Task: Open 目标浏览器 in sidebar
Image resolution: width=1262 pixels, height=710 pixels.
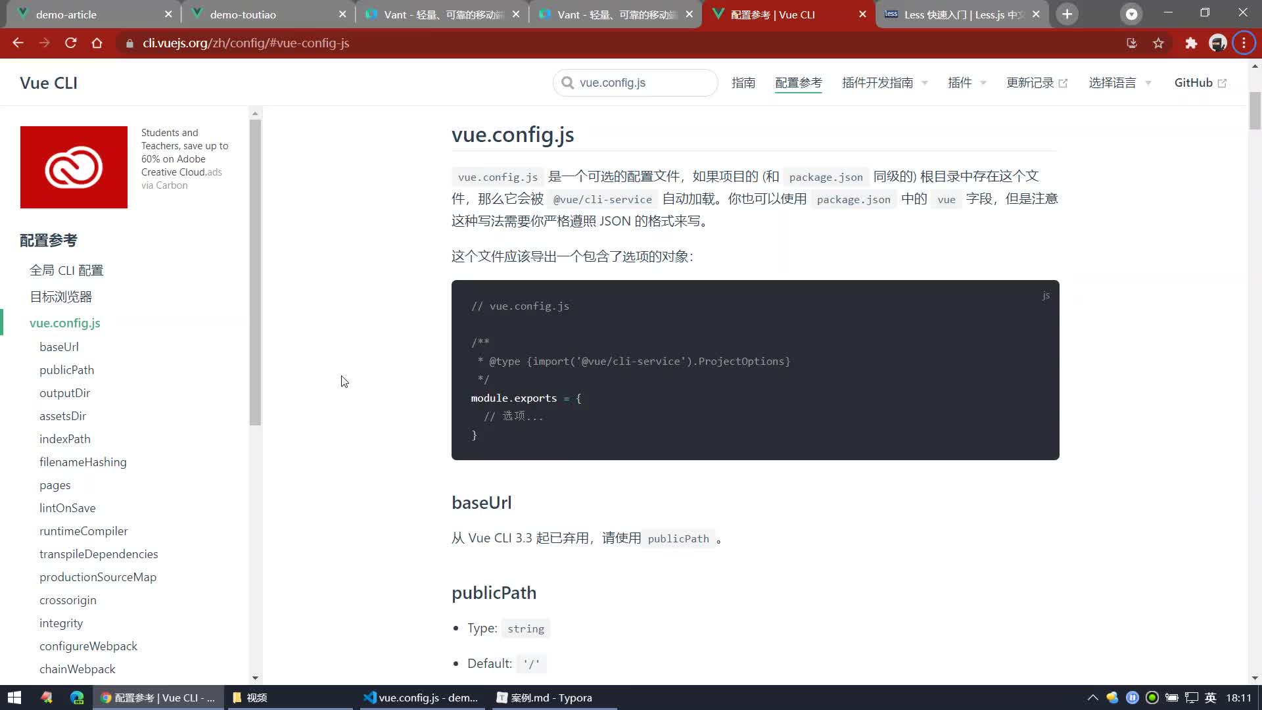Action: 60,296
